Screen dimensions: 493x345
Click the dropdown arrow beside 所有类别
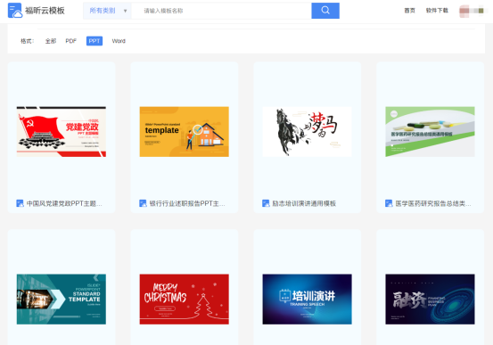click(x=125, y=11)
